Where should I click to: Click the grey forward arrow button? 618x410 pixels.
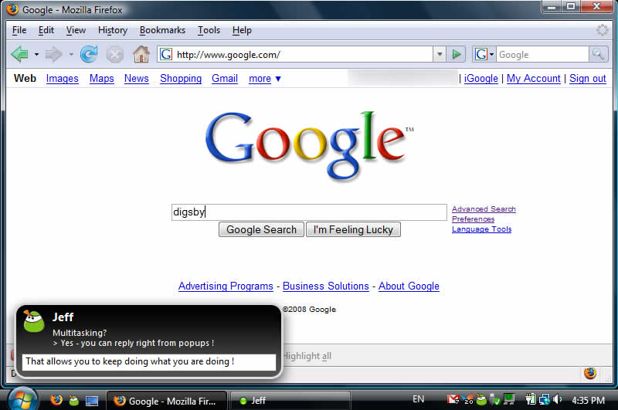click(53, 54)
